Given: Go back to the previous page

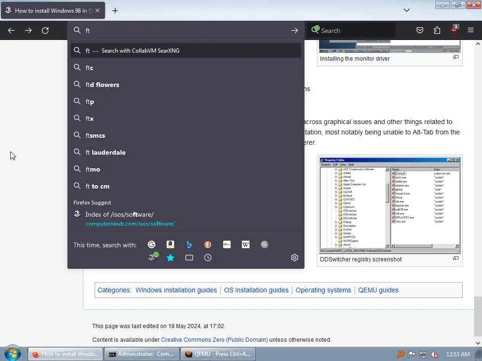Looking at the screenshot, I should click(11, 31).
